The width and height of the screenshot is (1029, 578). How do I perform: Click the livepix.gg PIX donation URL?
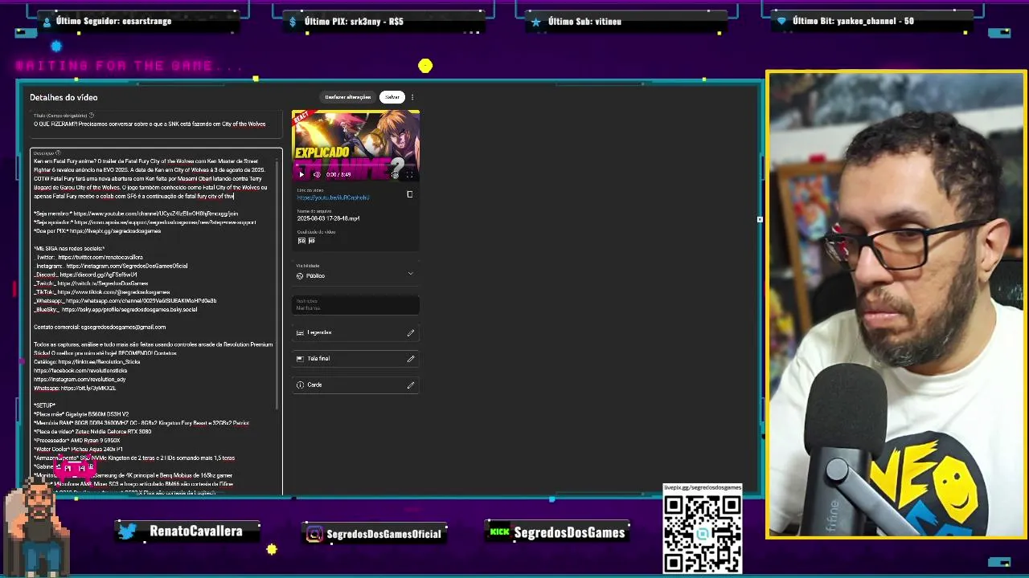(116, 231)
